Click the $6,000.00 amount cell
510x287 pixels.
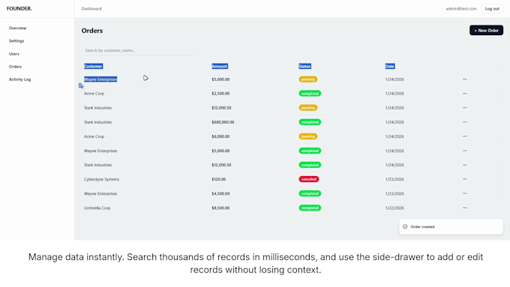[x=220, y=136]
